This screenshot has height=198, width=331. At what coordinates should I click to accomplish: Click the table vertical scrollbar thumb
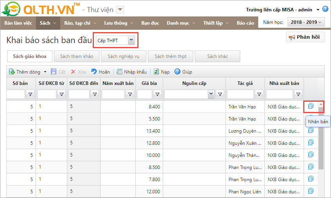pos(321,138)
